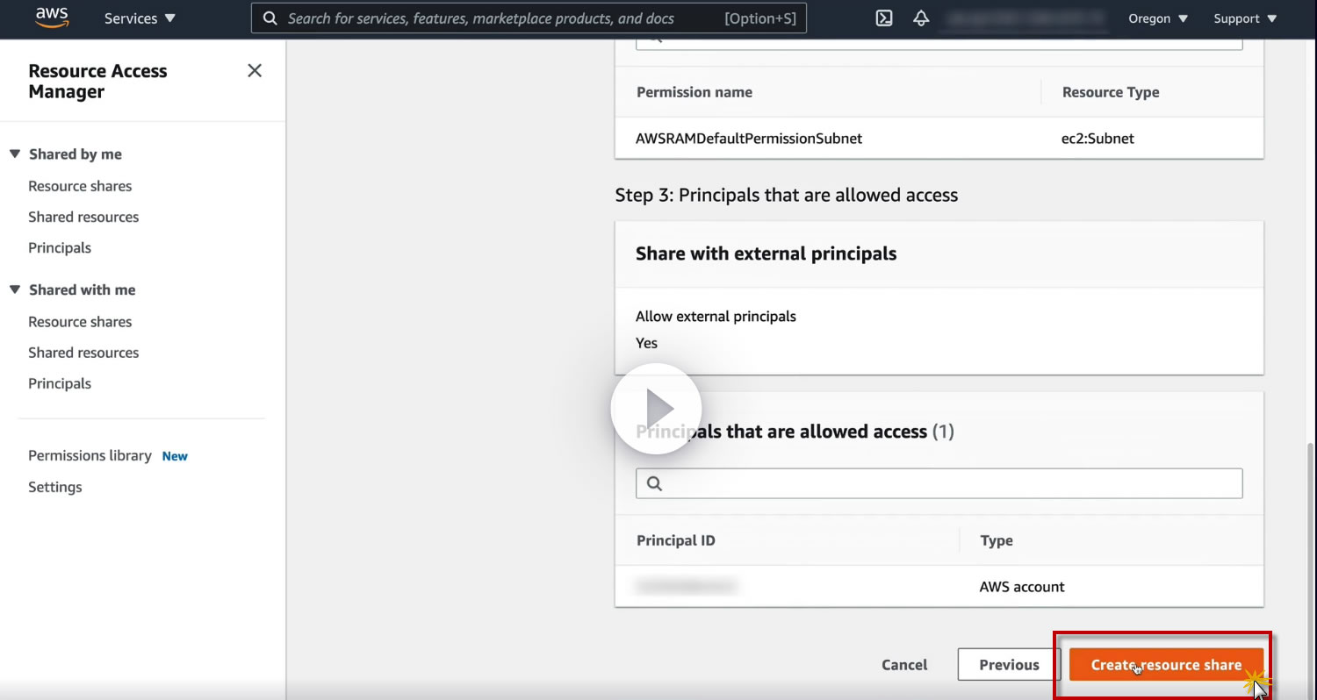
Task: Click the magnifier icon in the top search bar
Action: (271, 18)
